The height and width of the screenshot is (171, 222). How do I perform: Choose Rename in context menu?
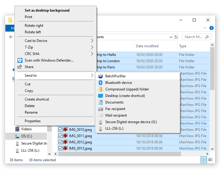(x=31, y=112)
